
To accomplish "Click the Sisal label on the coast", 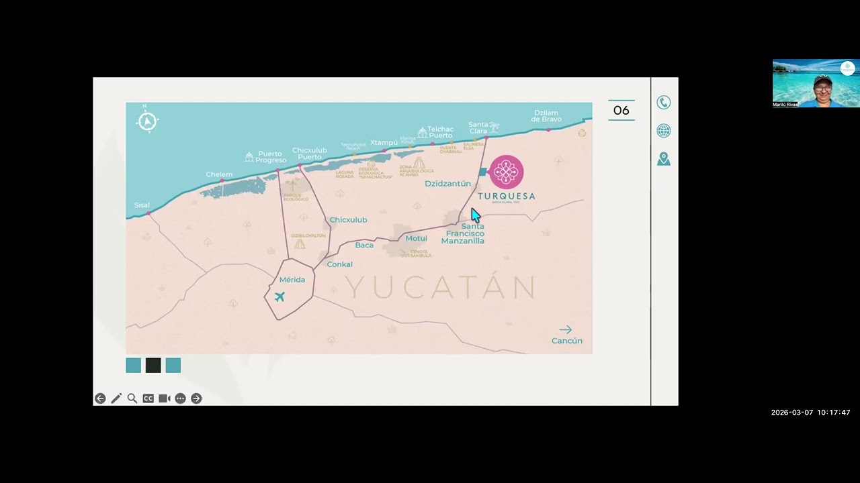I will point(142,205).
